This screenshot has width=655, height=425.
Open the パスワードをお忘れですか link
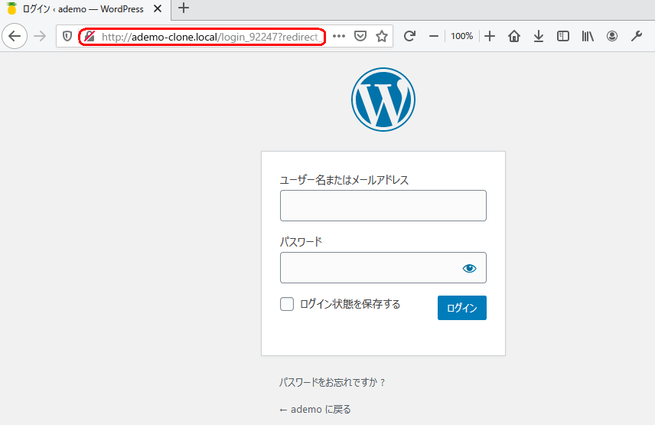point(331,382)
